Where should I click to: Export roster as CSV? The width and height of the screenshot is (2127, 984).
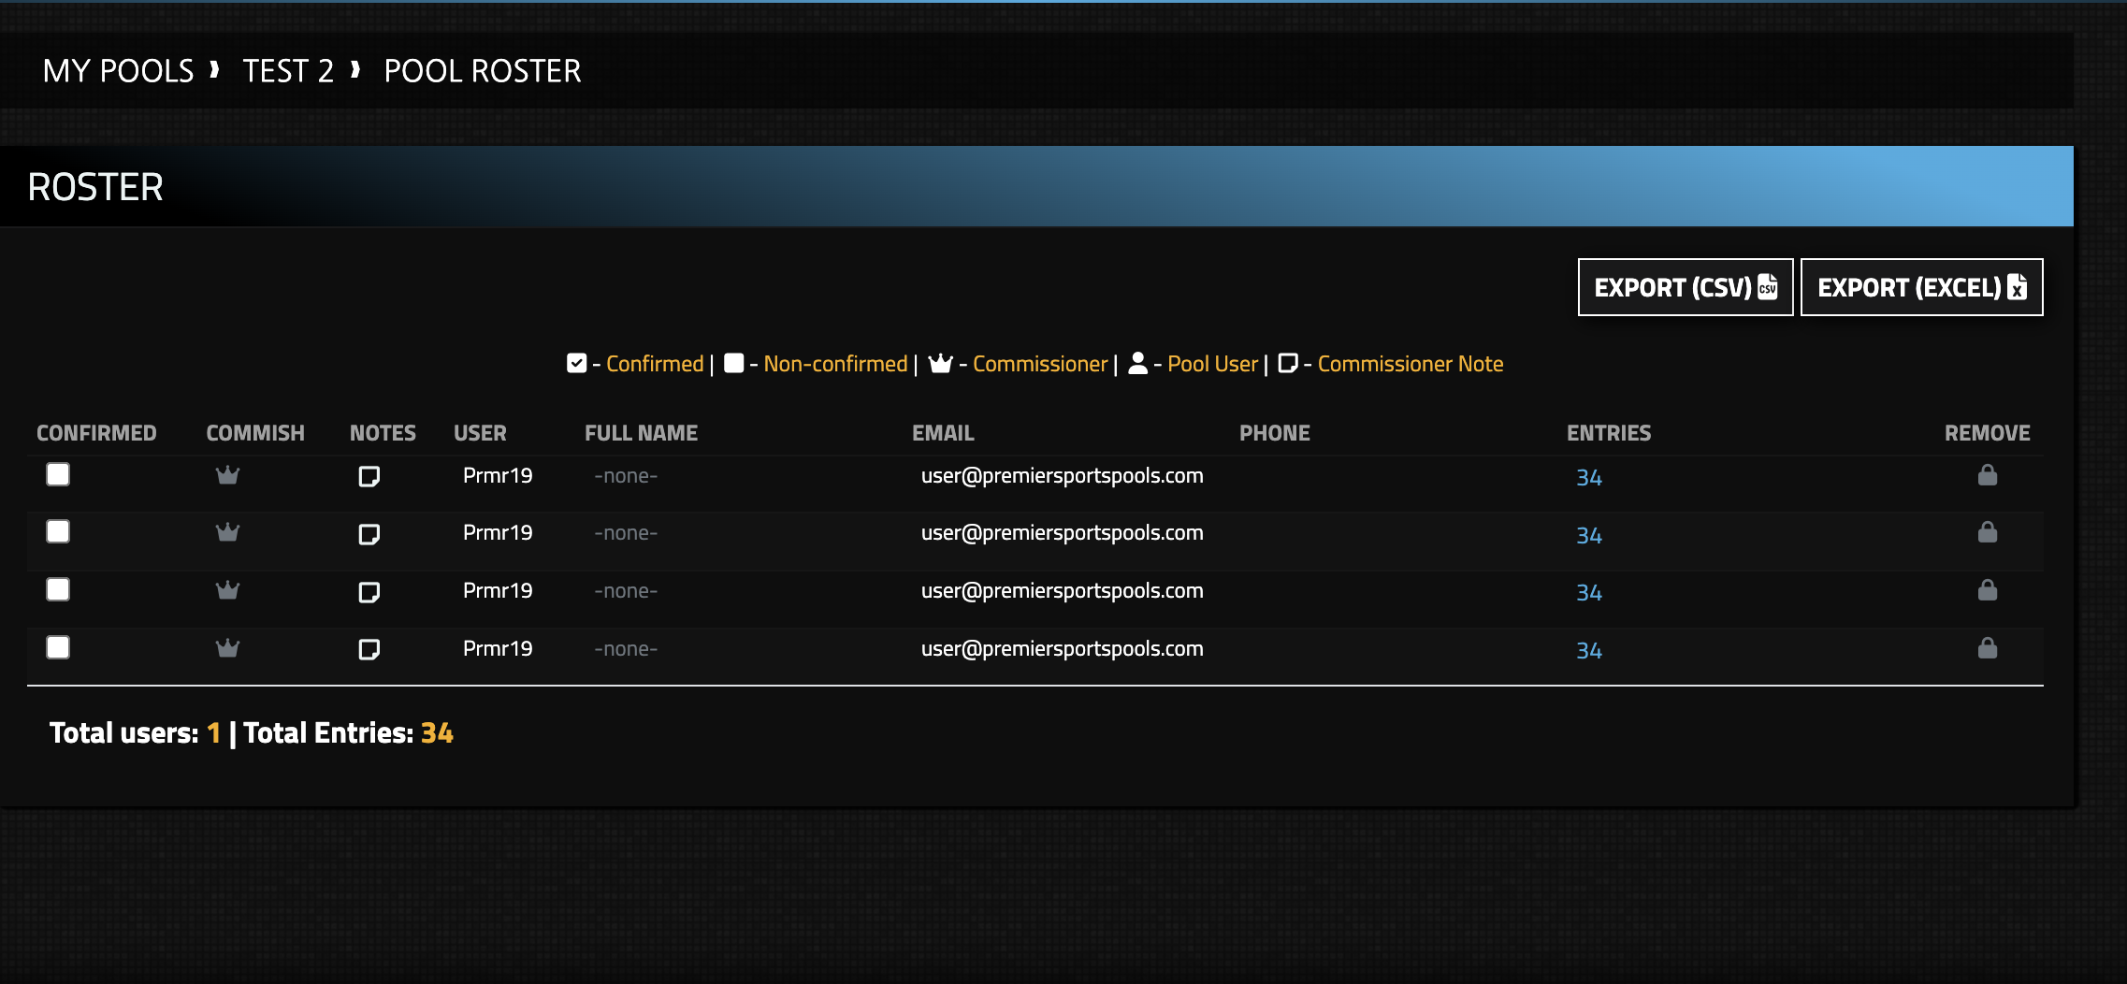[x=1685, y=287]
